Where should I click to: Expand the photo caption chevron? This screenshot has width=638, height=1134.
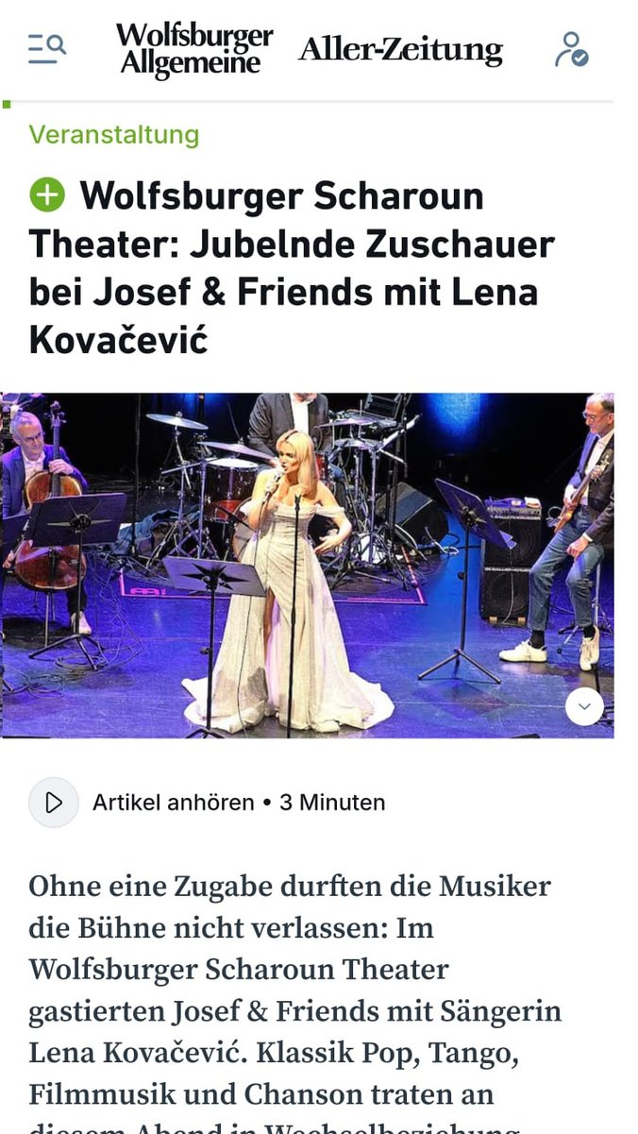pyautogui.click(x=584, y=706)
